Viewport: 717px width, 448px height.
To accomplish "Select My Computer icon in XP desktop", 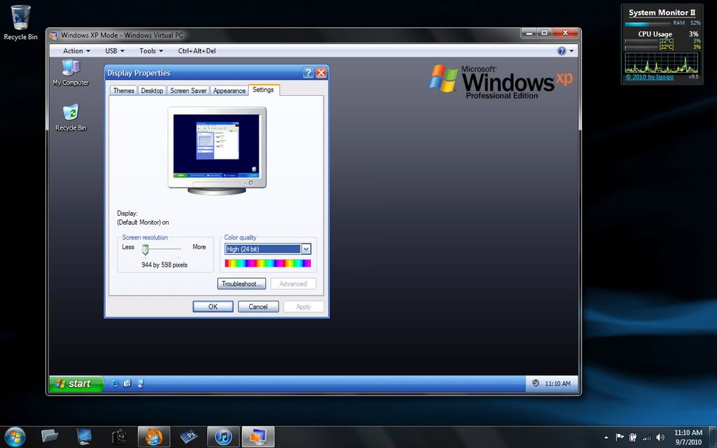I will click(71, 72).
